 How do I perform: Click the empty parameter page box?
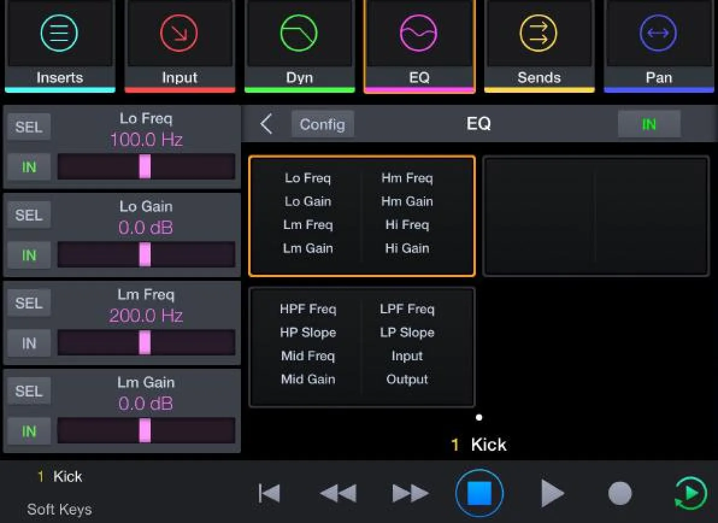pos(596,216)
